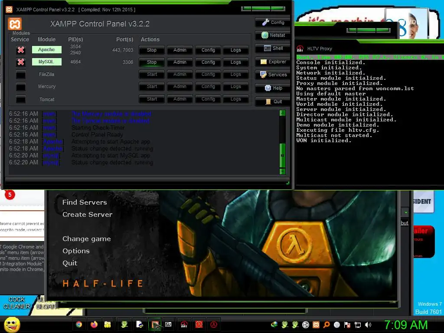Click the 7:09 AM taskbar clock
Screen dimensions: 444x333
[405, 325]
